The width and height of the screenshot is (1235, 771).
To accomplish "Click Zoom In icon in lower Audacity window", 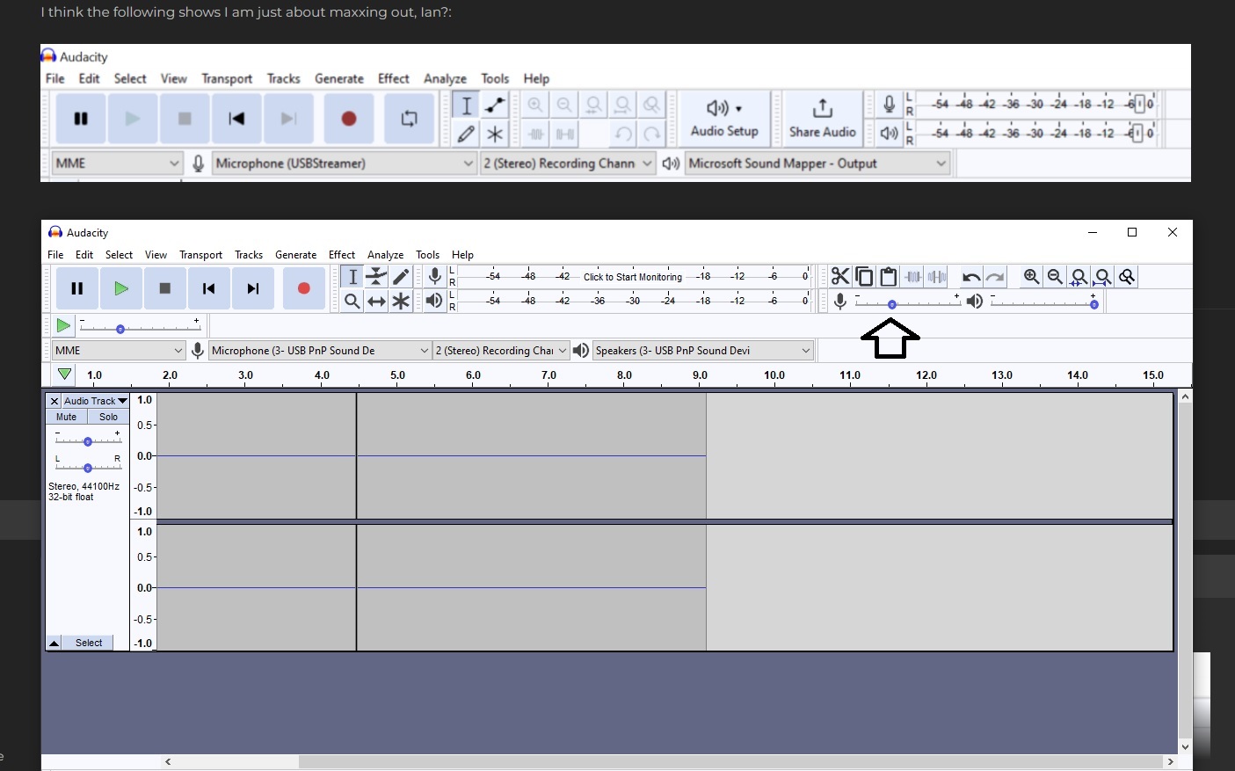I will [1031, 277].
